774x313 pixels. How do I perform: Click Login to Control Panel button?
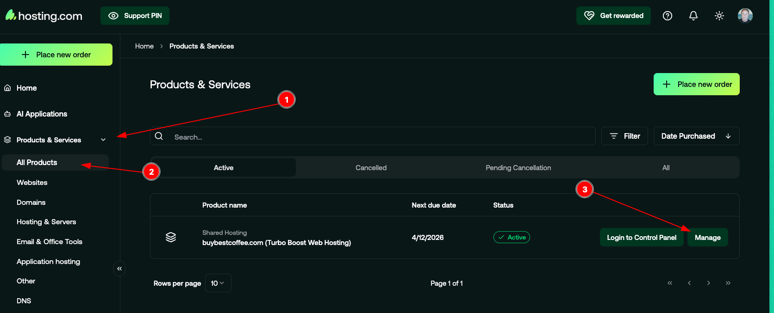pyautogui.click(x=641, y=237)
